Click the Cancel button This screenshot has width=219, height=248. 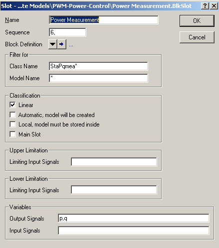click(x=197, y=37)
